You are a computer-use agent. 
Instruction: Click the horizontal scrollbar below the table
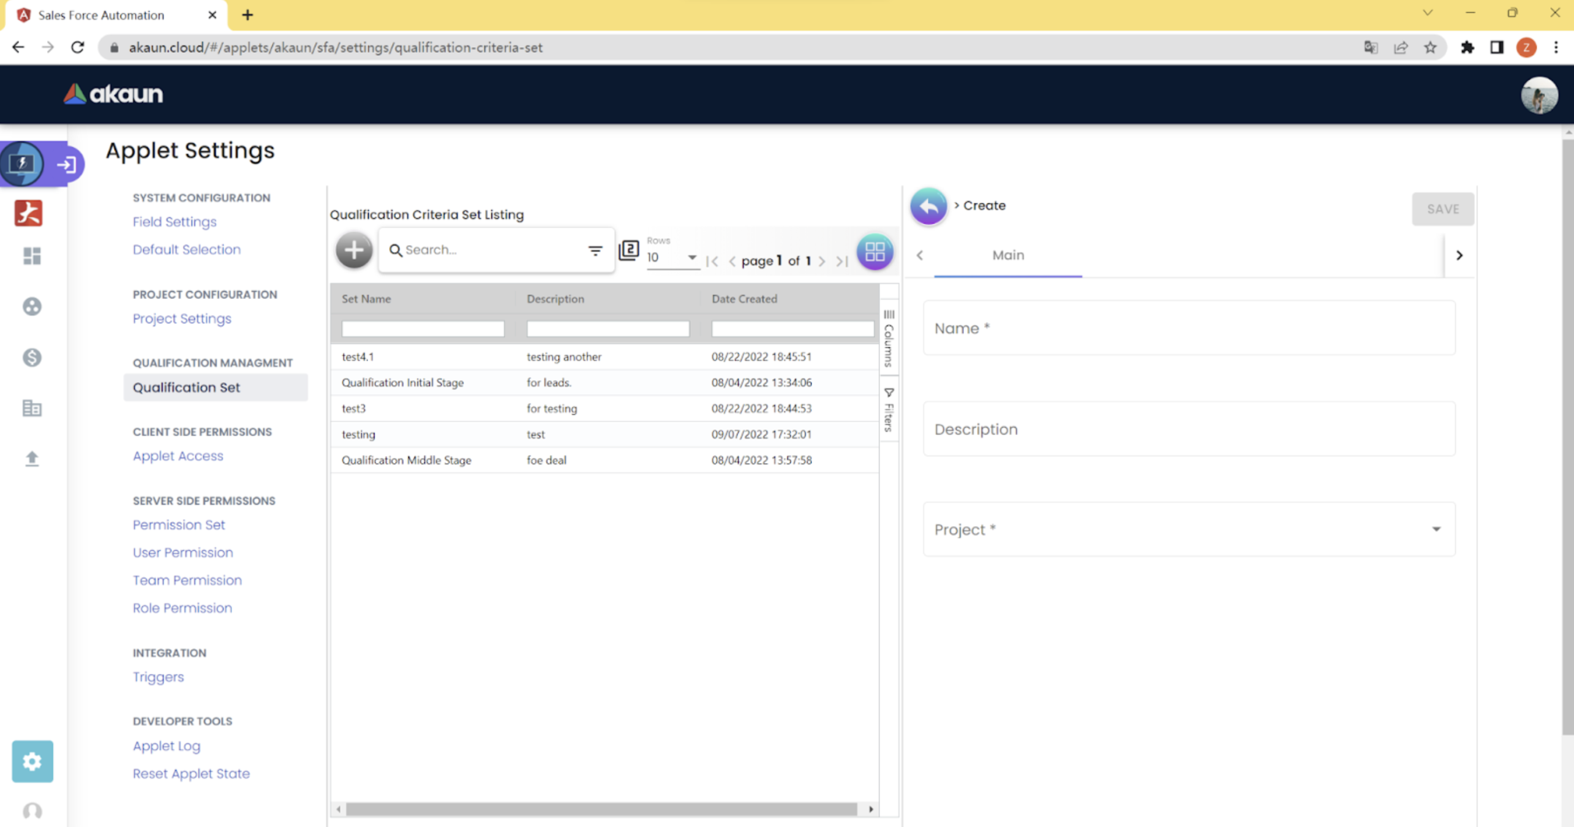click(x=600, y=809)
